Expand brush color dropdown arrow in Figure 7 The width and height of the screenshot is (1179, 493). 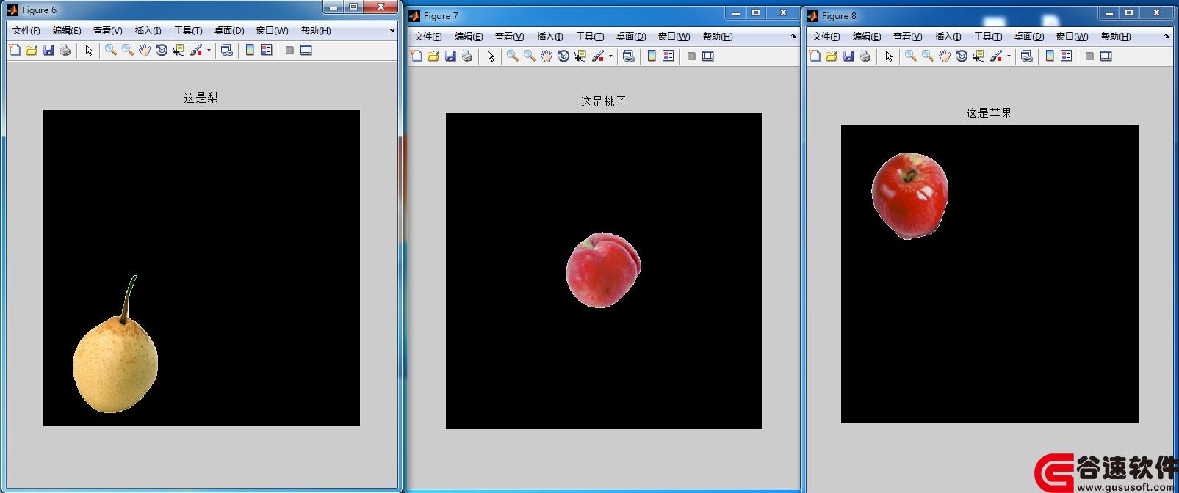610,56
